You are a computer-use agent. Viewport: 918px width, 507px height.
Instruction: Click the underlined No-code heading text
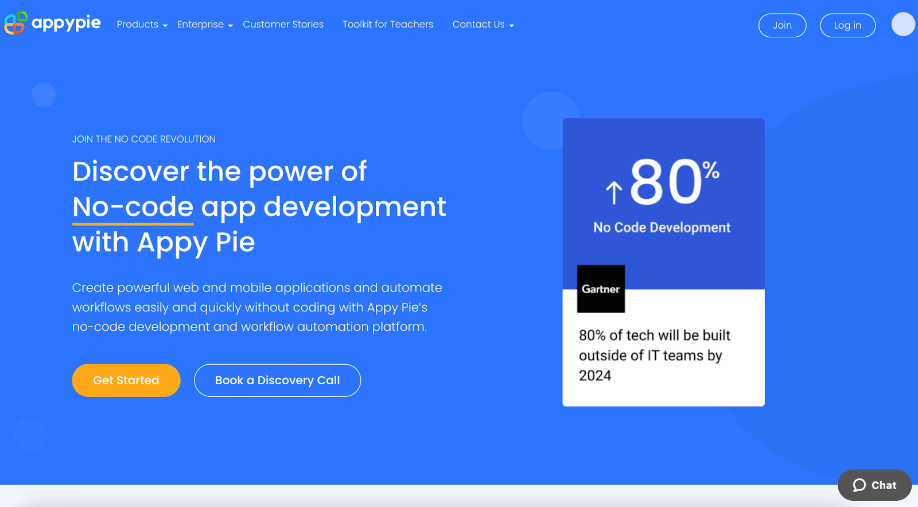[133, 207]
